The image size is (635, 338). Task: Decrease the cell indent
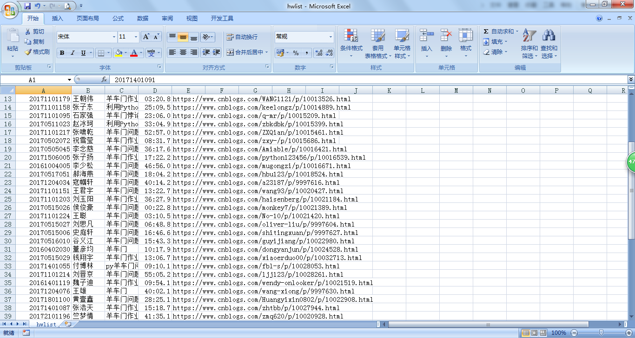pos(206,52)
